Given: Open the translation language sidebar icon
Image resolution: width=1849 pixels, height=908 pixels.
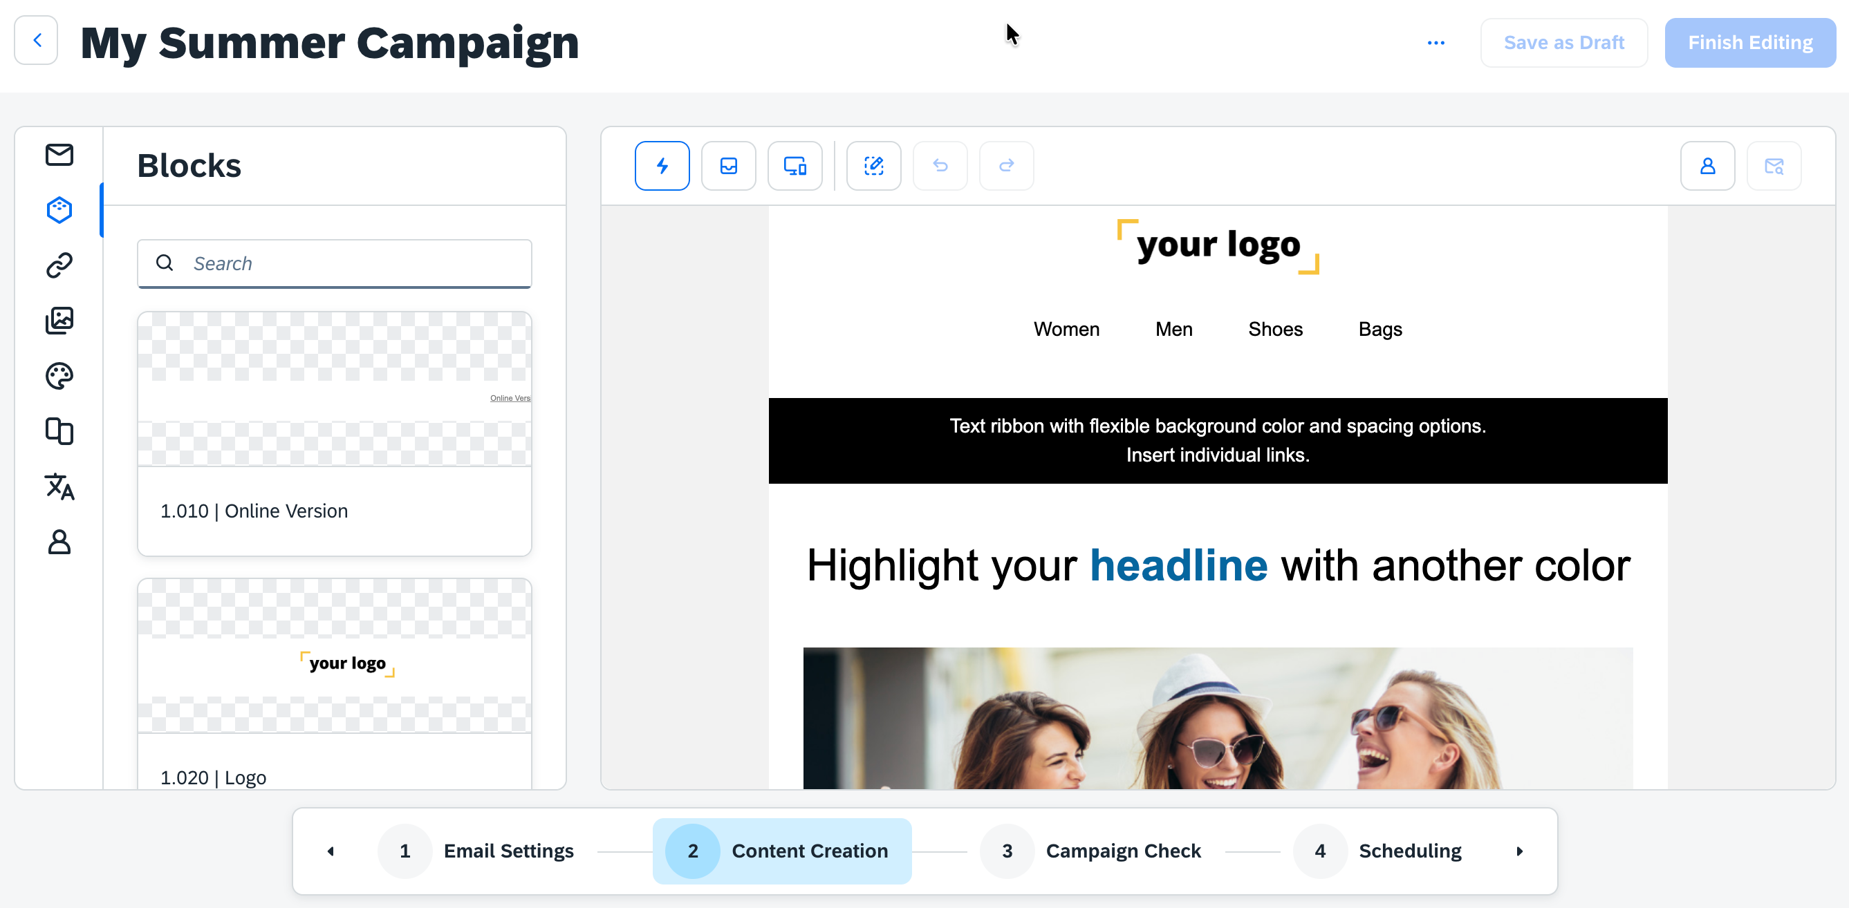Looking at the screenshot, I should [x=59, y=486].
